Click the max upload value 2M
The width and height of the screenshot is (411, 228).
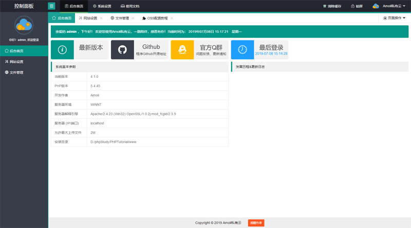[x=93, y=133]
